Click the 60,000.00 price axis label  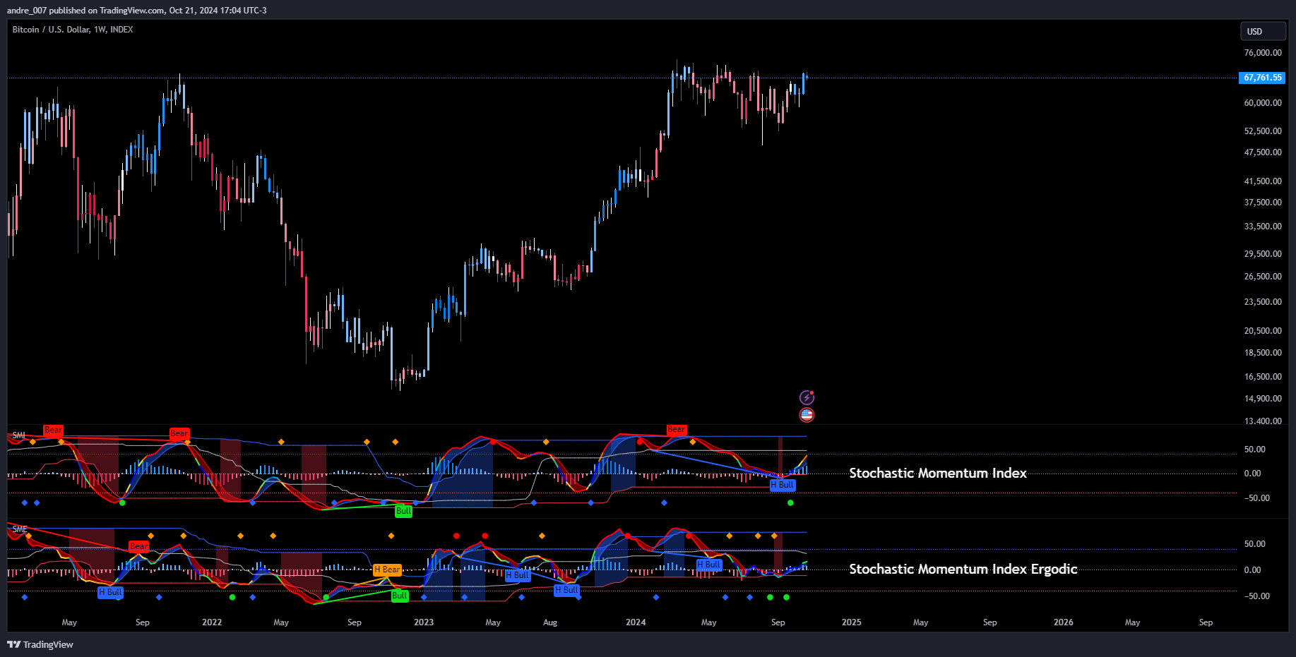(1263, 103)
